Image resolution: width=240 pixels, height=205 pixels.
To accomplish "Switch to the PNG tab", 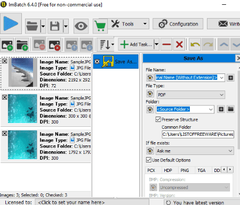I will [x=185, y=170].
